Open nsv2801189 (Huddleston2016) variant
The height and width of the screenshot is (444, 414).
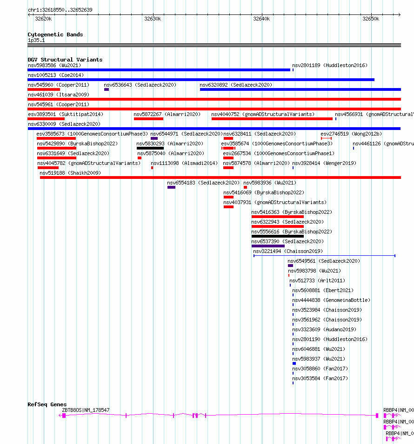click(330, 65)
